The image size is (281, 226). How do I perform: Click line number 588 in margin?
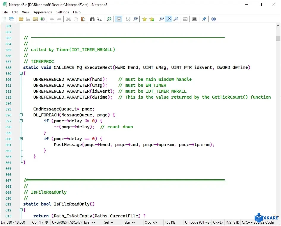[8, 68]
